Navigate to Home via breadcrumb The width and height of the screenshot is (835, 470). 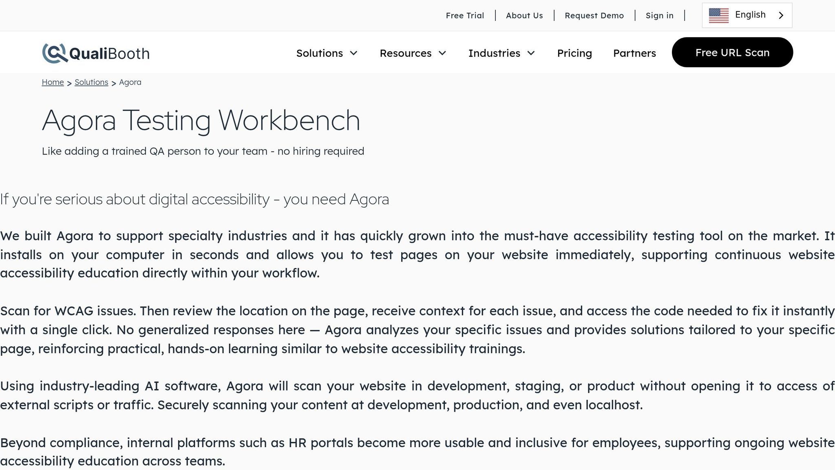coord(53,82)
